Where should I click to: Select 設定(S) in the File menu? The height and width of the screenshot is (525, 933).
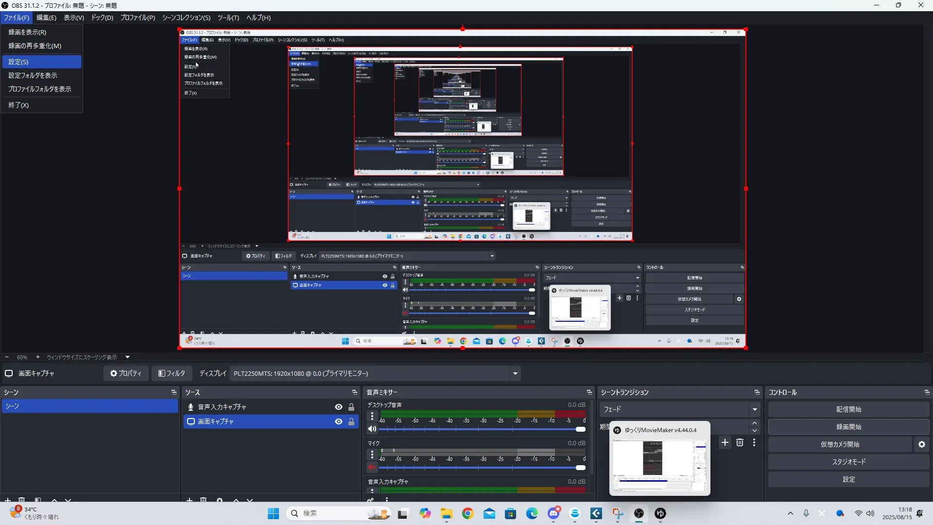41,62
